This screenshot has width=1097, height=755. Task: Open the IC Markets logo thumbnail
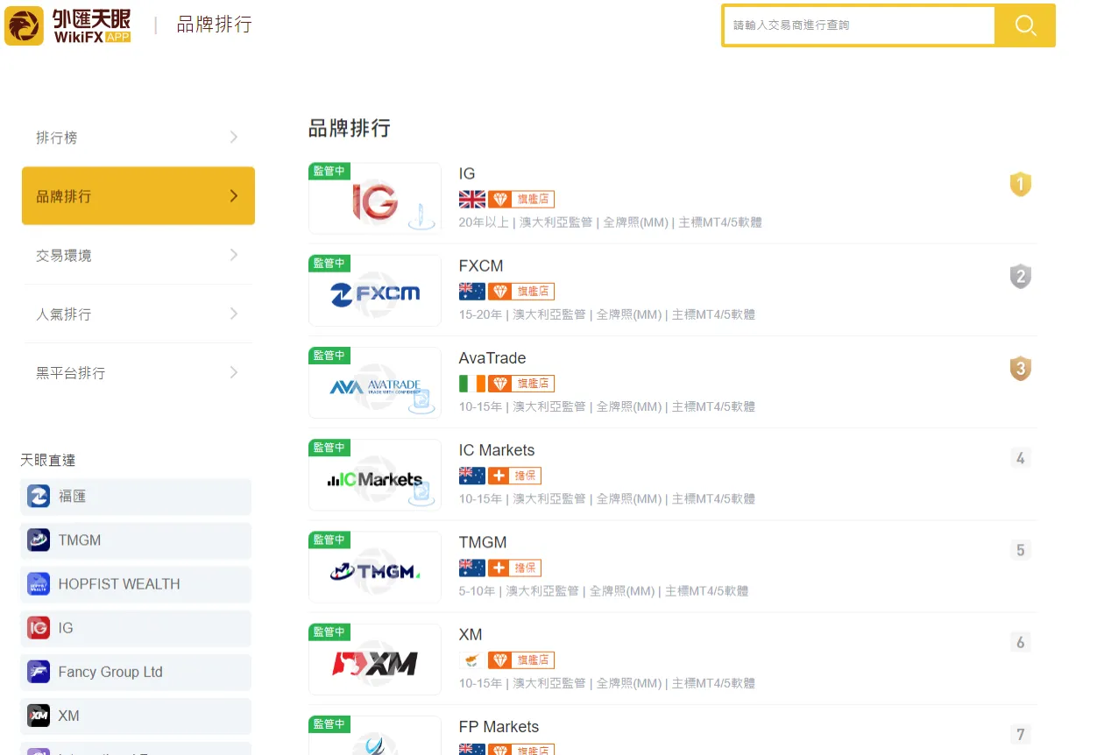pyautogui.click(x=375, y=475)
